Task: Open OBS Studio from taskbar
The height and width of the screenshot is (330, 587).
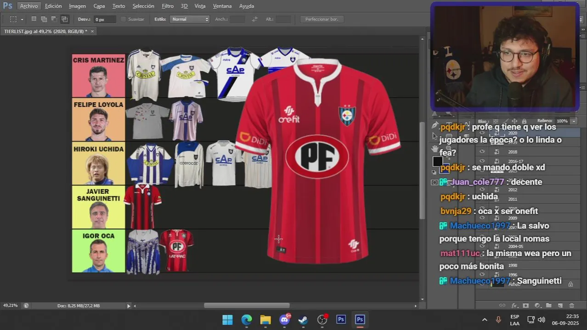Action: (x=322, y=319)
